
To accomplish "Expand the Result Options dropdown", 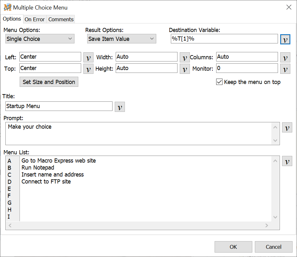I will click(x=122, y=39).
